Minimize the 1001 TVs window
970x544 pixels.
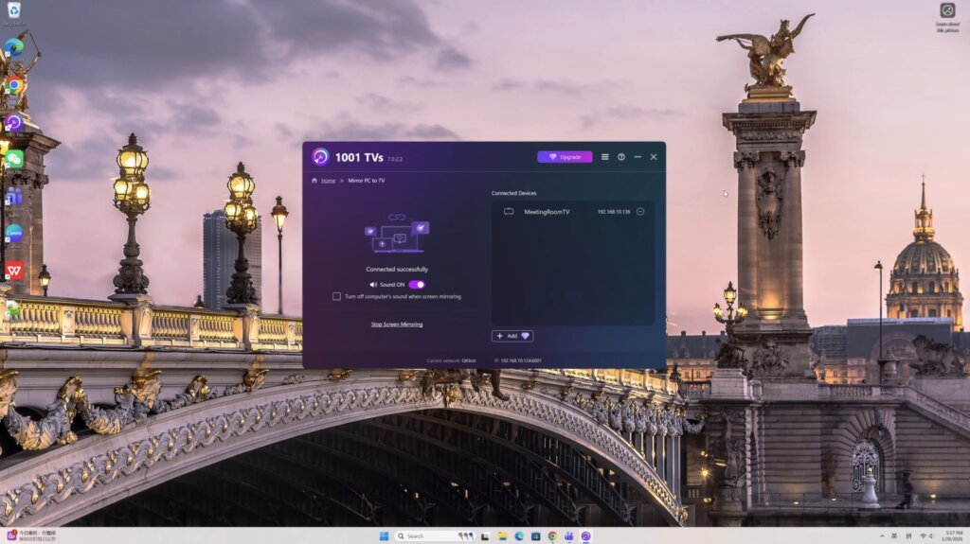coord(638,157)
